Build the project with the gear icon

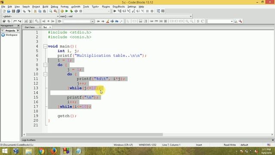pyautogui.click(x=62, y=11)
